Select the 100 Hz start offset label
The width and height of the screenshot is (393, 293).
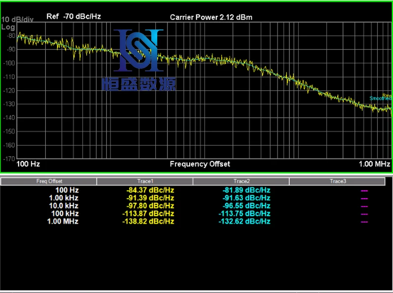28,163
